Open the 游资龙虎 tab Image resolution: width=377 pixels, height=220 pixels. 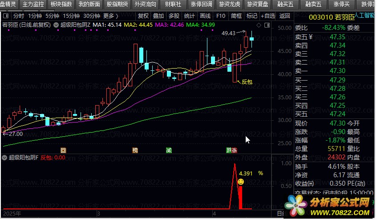229,4
